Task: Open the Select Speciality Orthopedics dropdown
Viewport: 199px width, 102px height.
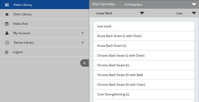Action: pyautogui.click(x=144, y=4)
